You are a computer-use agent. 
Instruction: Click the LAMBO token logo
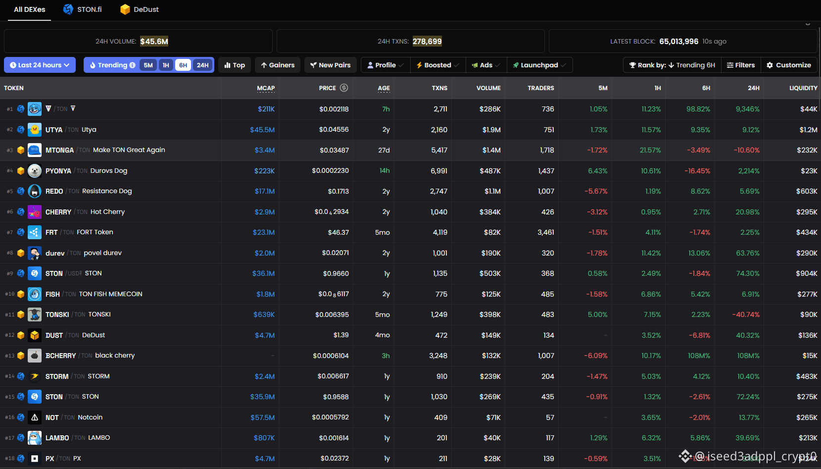pyautogui.click(x=35, y=438)
